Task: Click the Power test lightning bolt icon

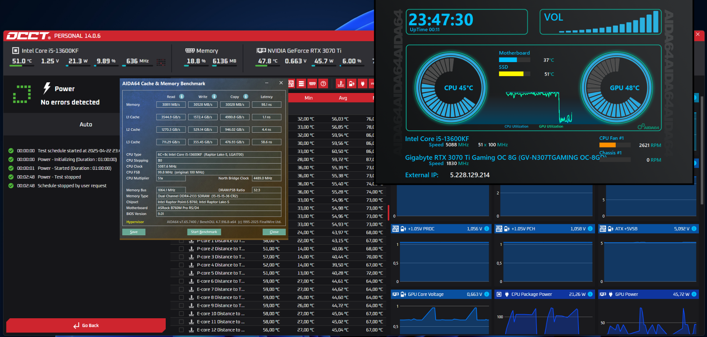Action: 47,88
